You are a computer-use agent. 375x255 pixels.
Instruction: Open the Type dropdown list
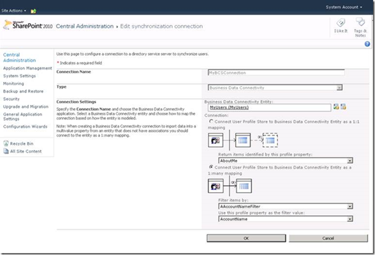point(275,87)
